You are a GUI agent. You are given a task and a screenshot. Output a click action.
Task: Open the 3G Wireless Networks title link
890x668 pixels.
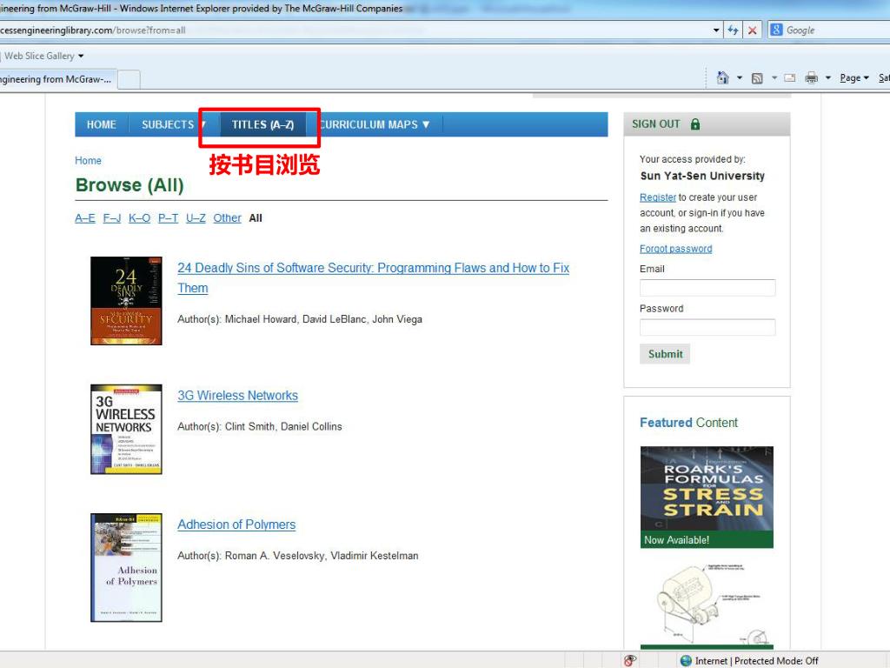click(238, 396)
